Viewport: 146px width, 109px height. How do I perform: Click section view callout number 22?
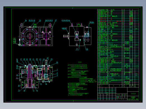coord(37,60)
